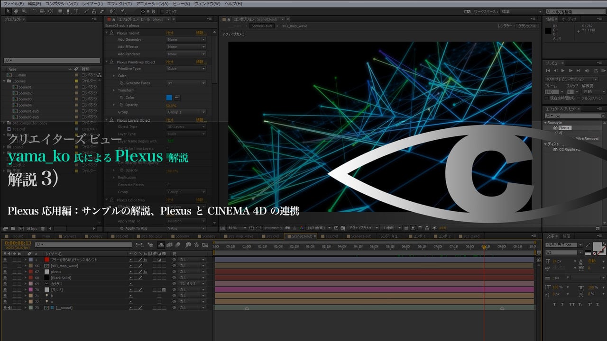Open the Add Effector dropdown
607x341 pixels.
(x=186, y=47)
